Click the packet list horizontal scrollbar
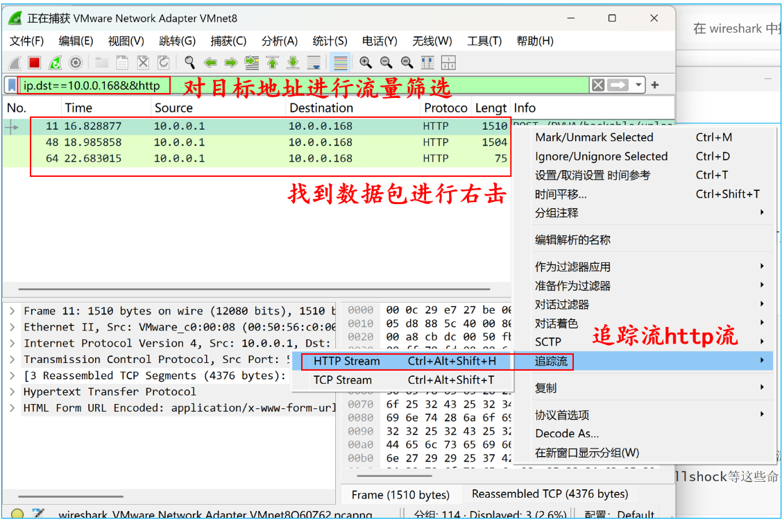Image resolution: width=782 pixels, height=522 pixels. coord(255,289)
